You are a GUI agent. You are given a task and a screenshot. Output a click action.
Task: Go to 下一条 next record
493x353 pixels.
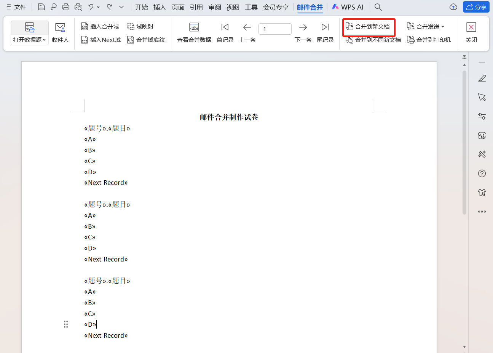[303, 32]
